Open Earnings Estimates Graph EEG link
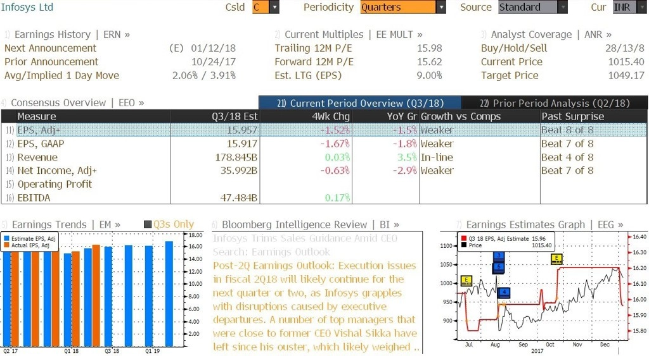Screen dimensions: 649x356 coord(544,224)
